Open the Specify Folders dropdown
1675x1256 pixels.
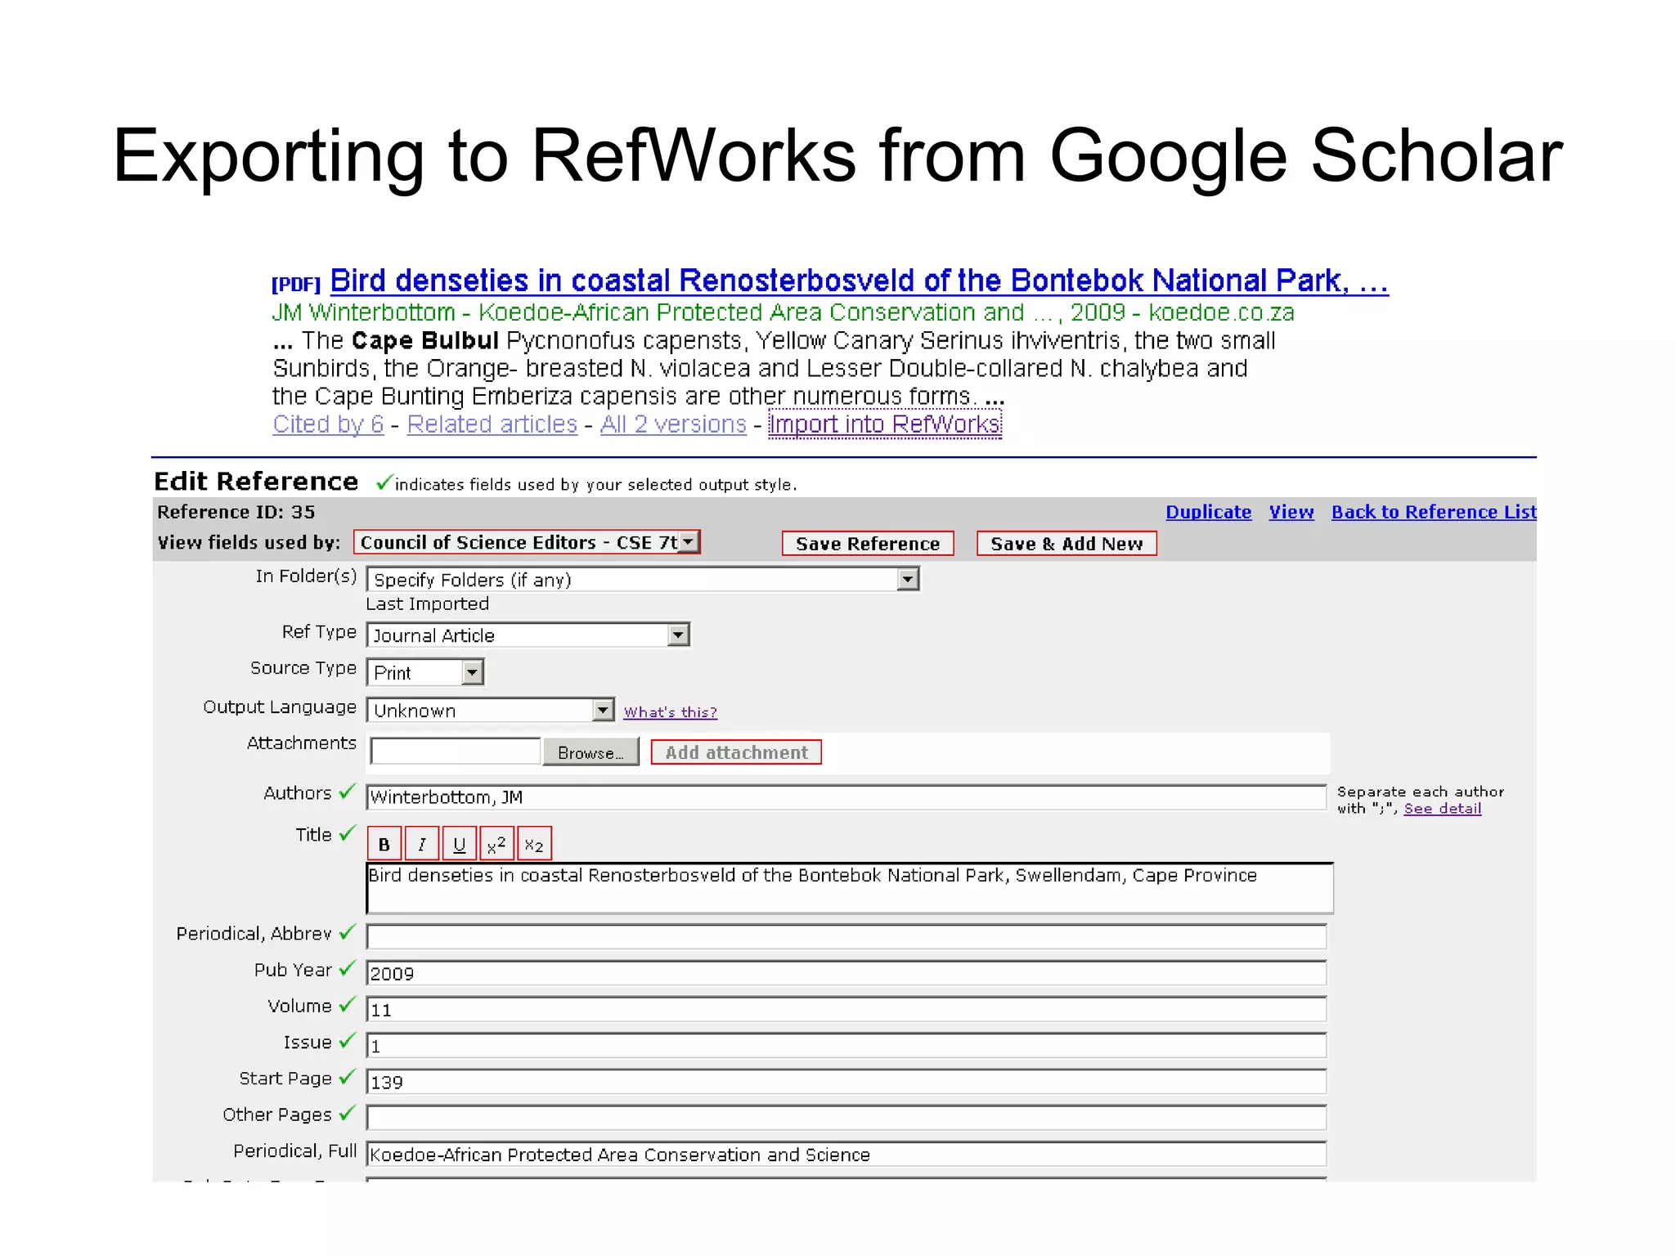[x=643, y=579]
